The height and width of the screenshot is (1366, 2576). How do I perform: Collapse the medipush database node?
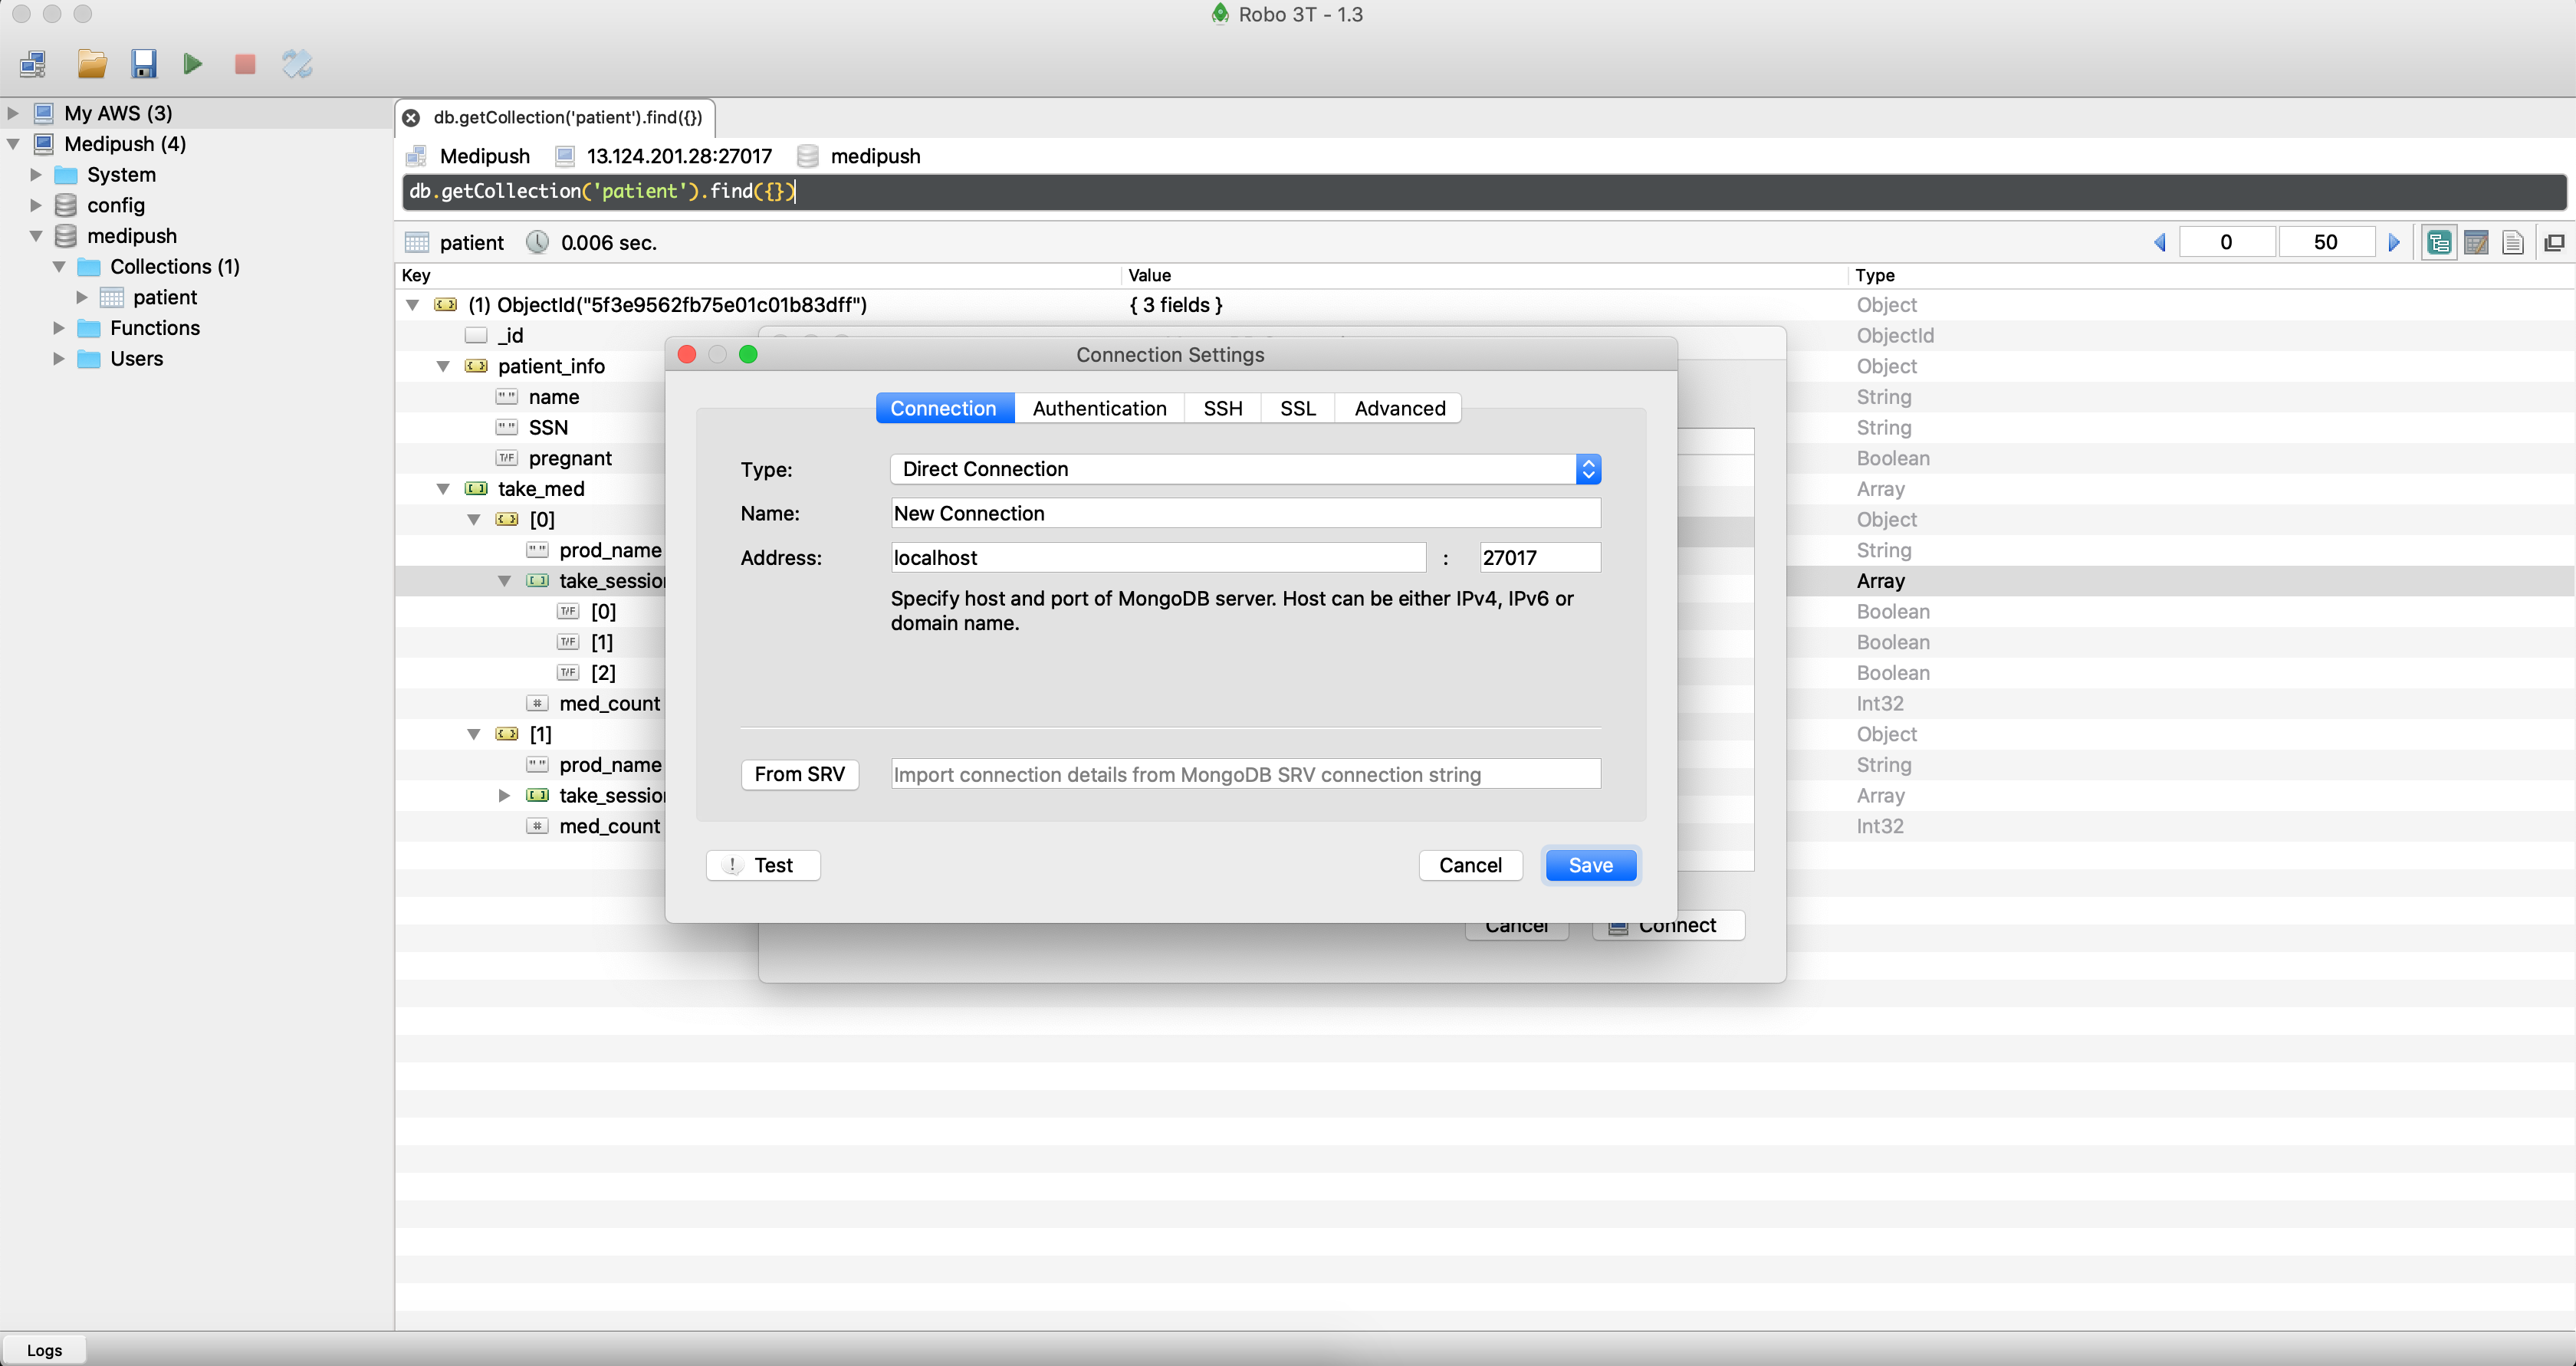[36, 236]
